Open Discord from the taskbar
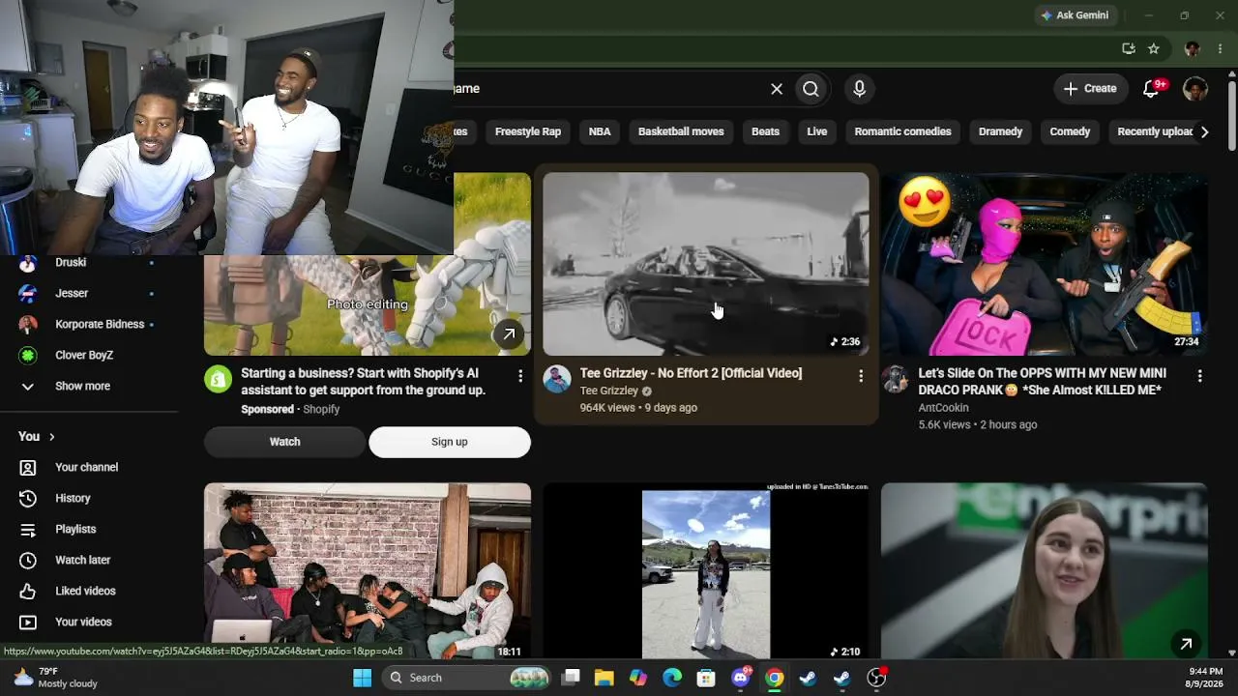The width and height of the screenshot is (1238, 696). 741,678
